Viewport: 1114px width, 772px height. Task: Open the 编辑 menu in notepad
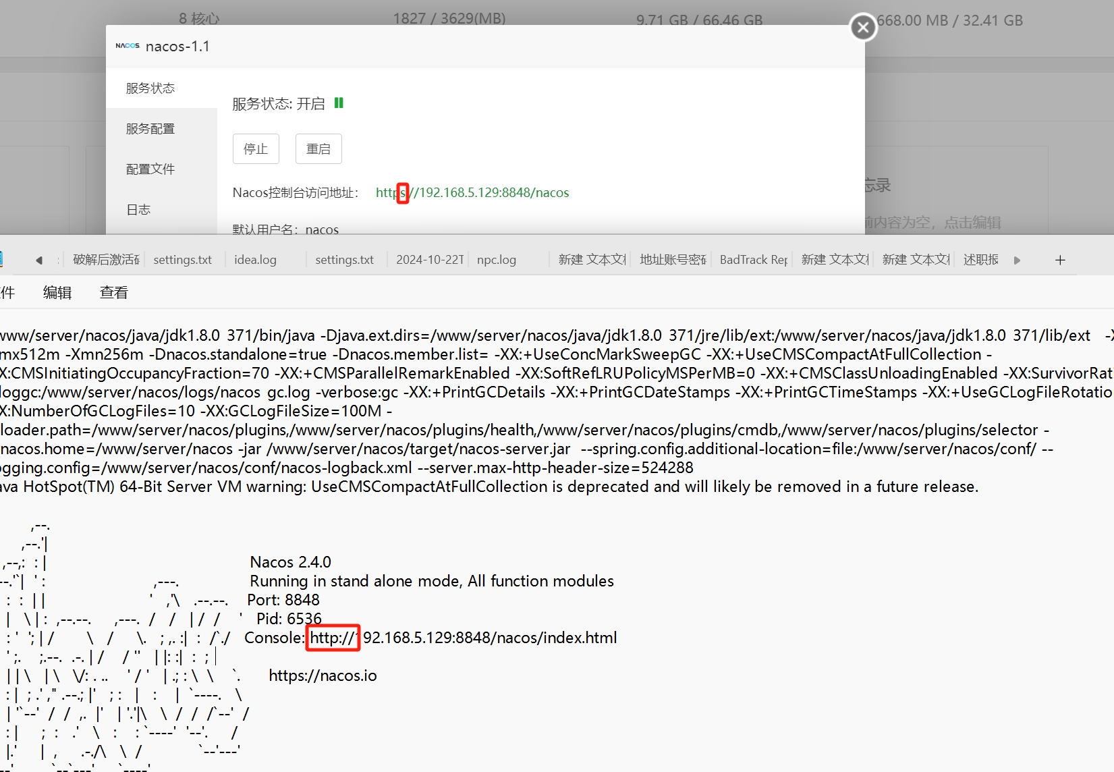tap(57, 292)
